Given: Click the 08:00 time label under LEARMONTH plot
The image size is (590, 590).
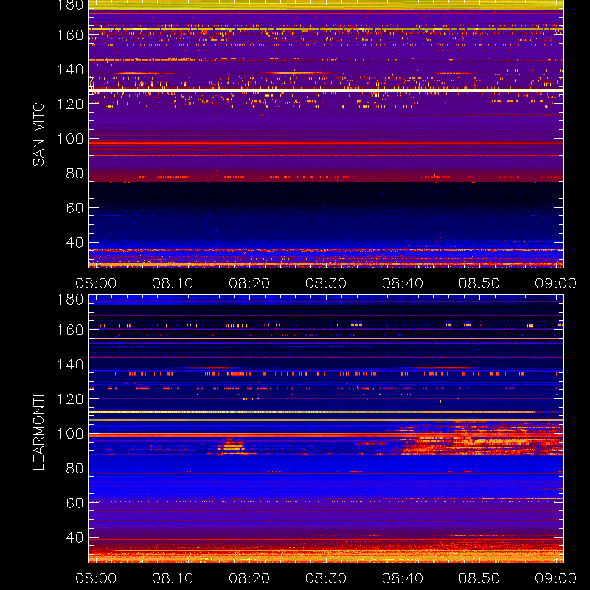Looking at the screenshot, I should click(96, 578).
